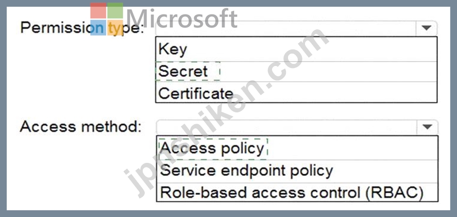Image resolution: width=457 pixels, height=217 pixels.
Task: Choose Secret from the permission list
Action: [296, 72]
